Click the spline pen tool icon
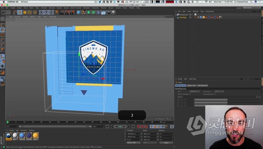This screenshot has height=149, width=263. (83, 13)
